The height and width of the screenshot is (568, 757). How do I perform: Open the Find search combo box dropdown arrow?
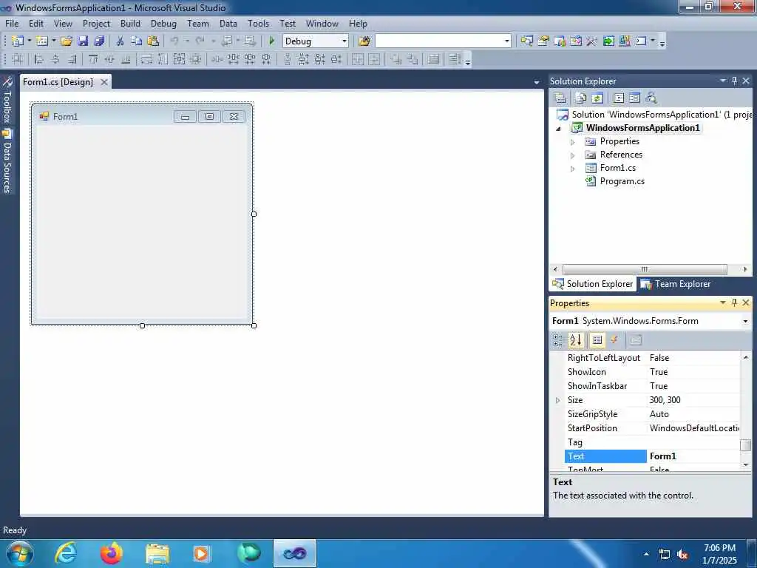507,41
